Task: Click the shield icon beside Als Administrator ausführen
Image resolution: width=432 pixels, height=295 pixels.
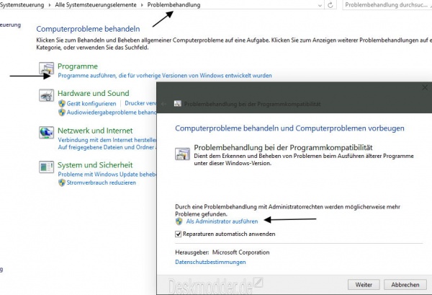Action: [179, 221]
